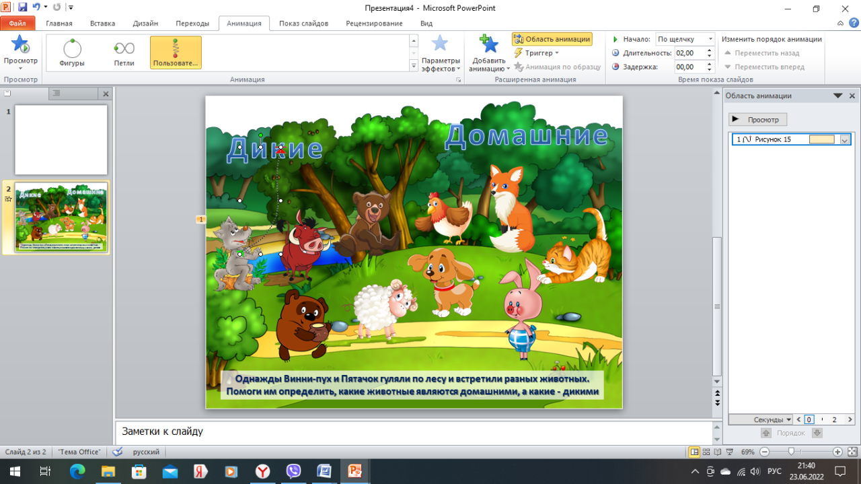This screenshot has height=484, width=861.
Task: Switch to the Показ слайдов ribbon tab
Action: [x=303, y=24]
